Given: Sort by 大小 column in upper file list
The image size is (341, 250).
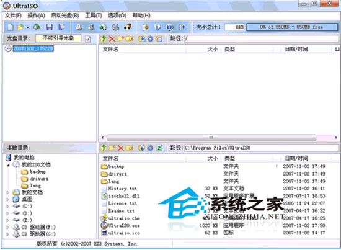Looking at the screenshot, I should point(203,50).
